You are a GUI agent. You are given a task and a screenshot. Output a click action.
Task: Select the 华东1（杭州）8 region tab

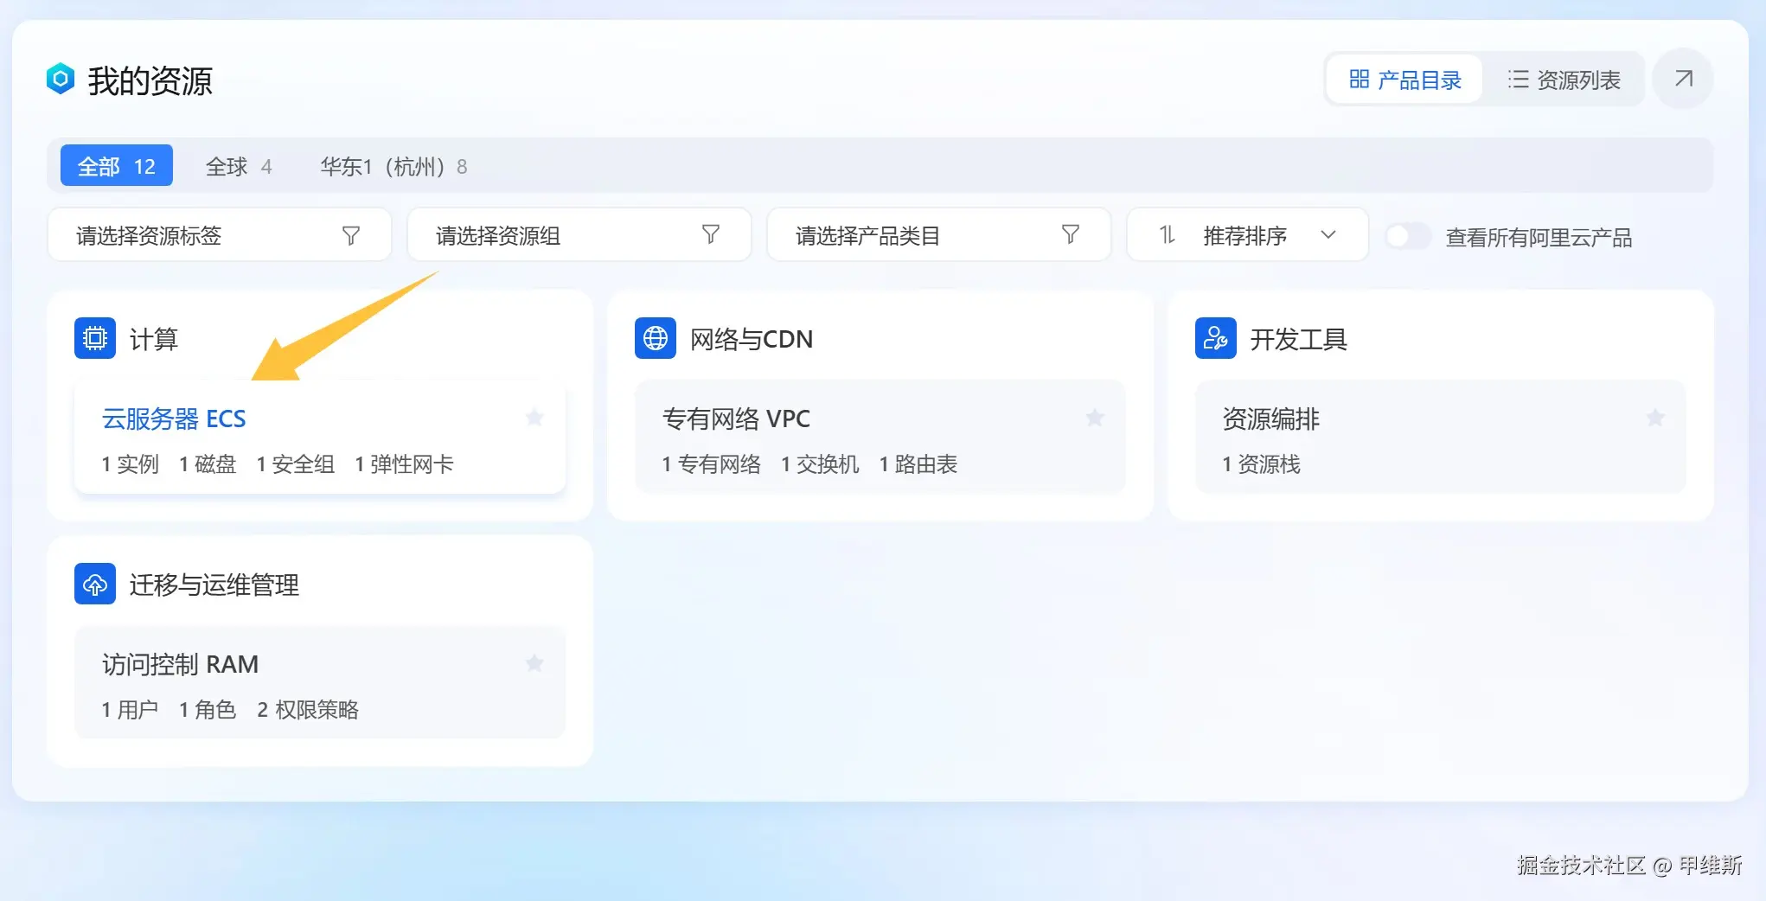(394, 166)
